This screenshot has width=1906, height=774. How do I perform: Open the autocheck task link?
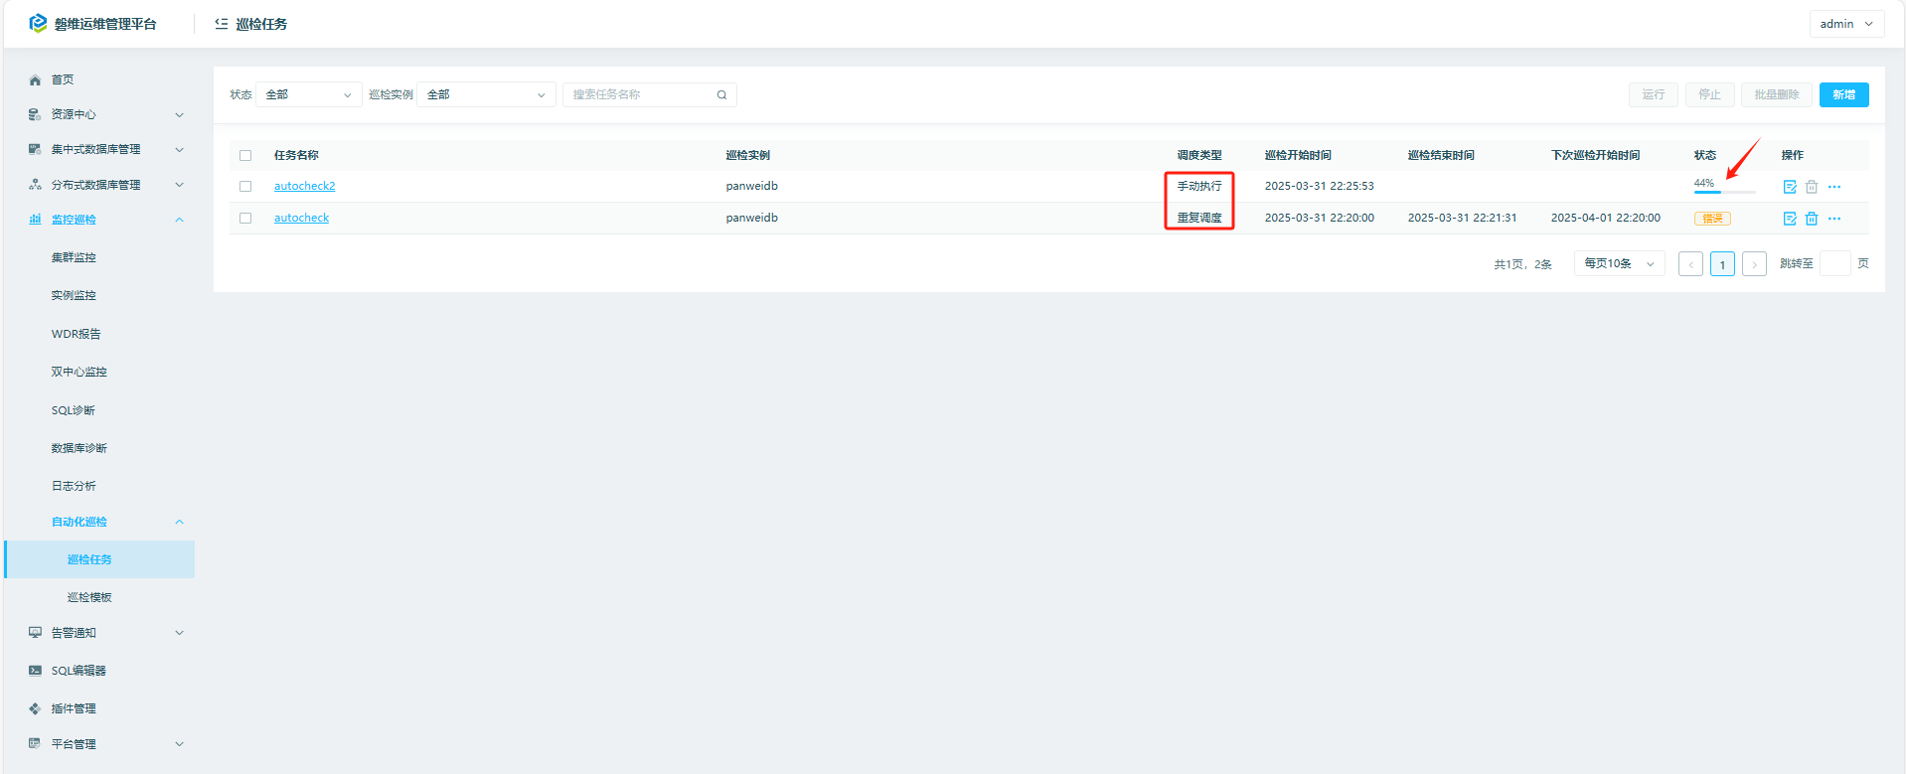click(301, 218)
